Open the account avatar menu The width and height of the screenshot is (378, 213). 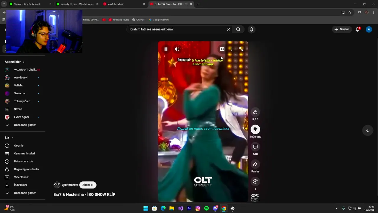(369, 29)
